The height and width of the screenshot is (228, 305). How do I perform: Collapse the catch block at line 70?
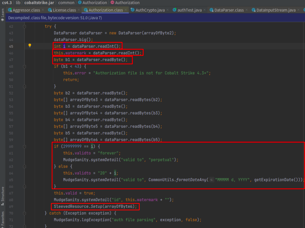coord(25,213)
